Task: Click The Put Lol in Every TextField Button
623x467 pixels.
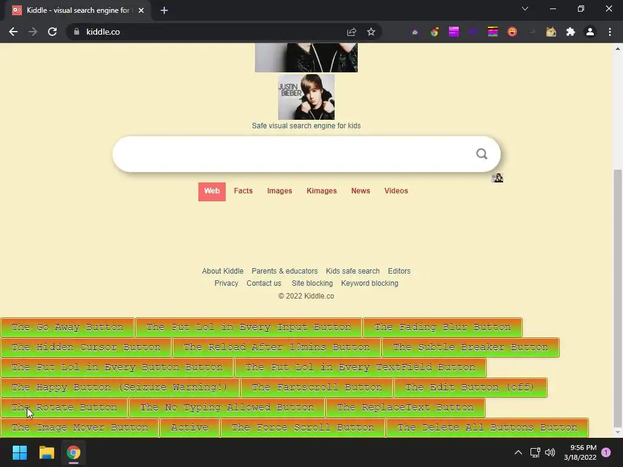Action: [x=360, y=368]
